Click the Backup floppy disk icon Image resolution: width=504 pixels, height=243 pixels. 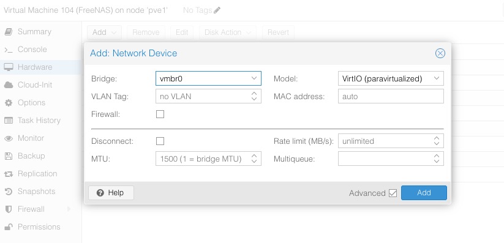coord(9,156)
